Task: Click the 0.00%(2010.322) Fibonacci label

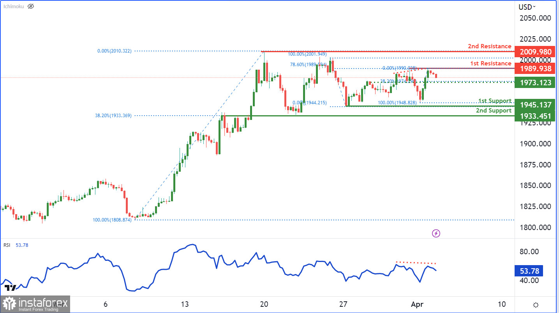Action: tap(114, 51)
